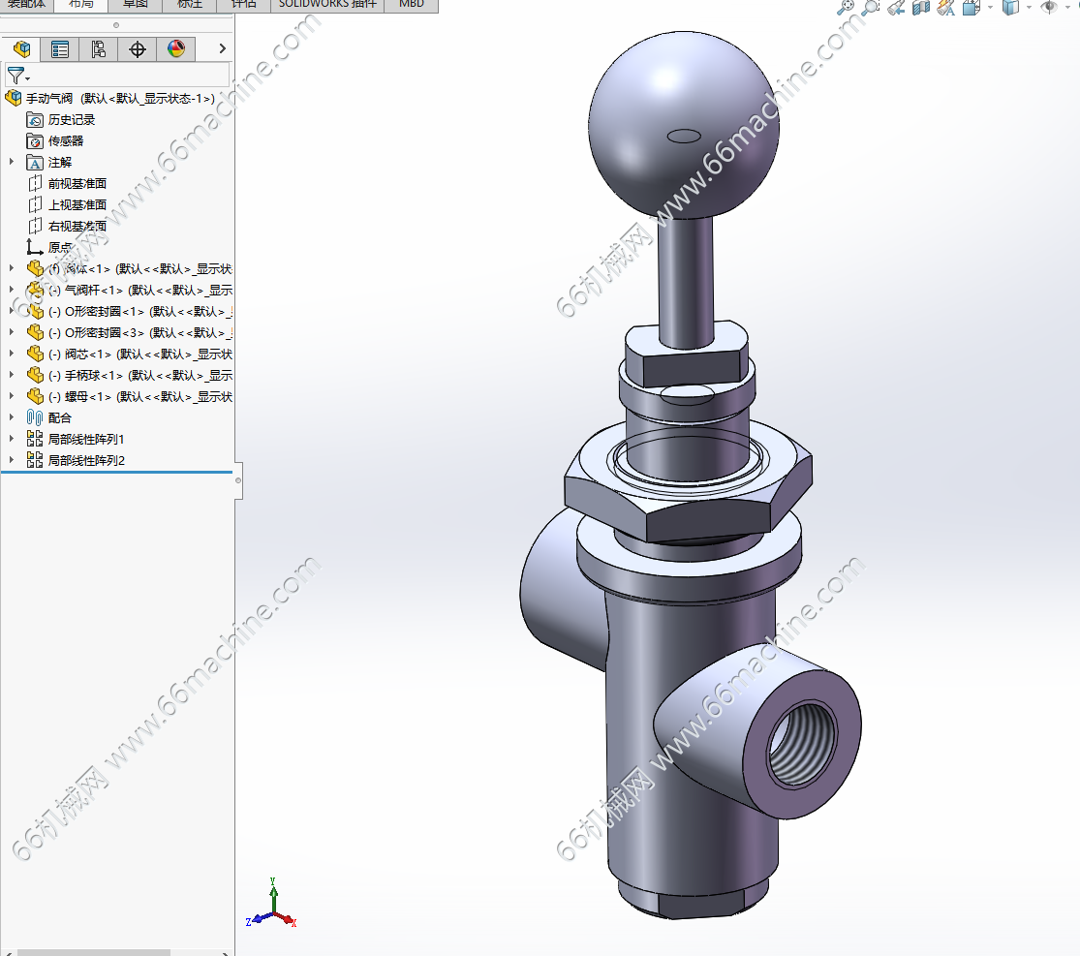Select the 手柄球<1> component

click(93, 376)
